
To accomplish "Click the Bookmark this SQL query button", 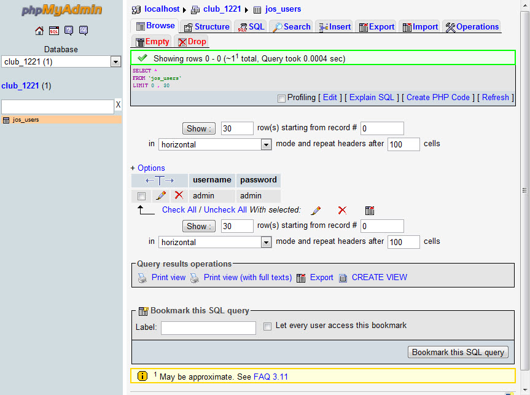I will click(458, 352).
